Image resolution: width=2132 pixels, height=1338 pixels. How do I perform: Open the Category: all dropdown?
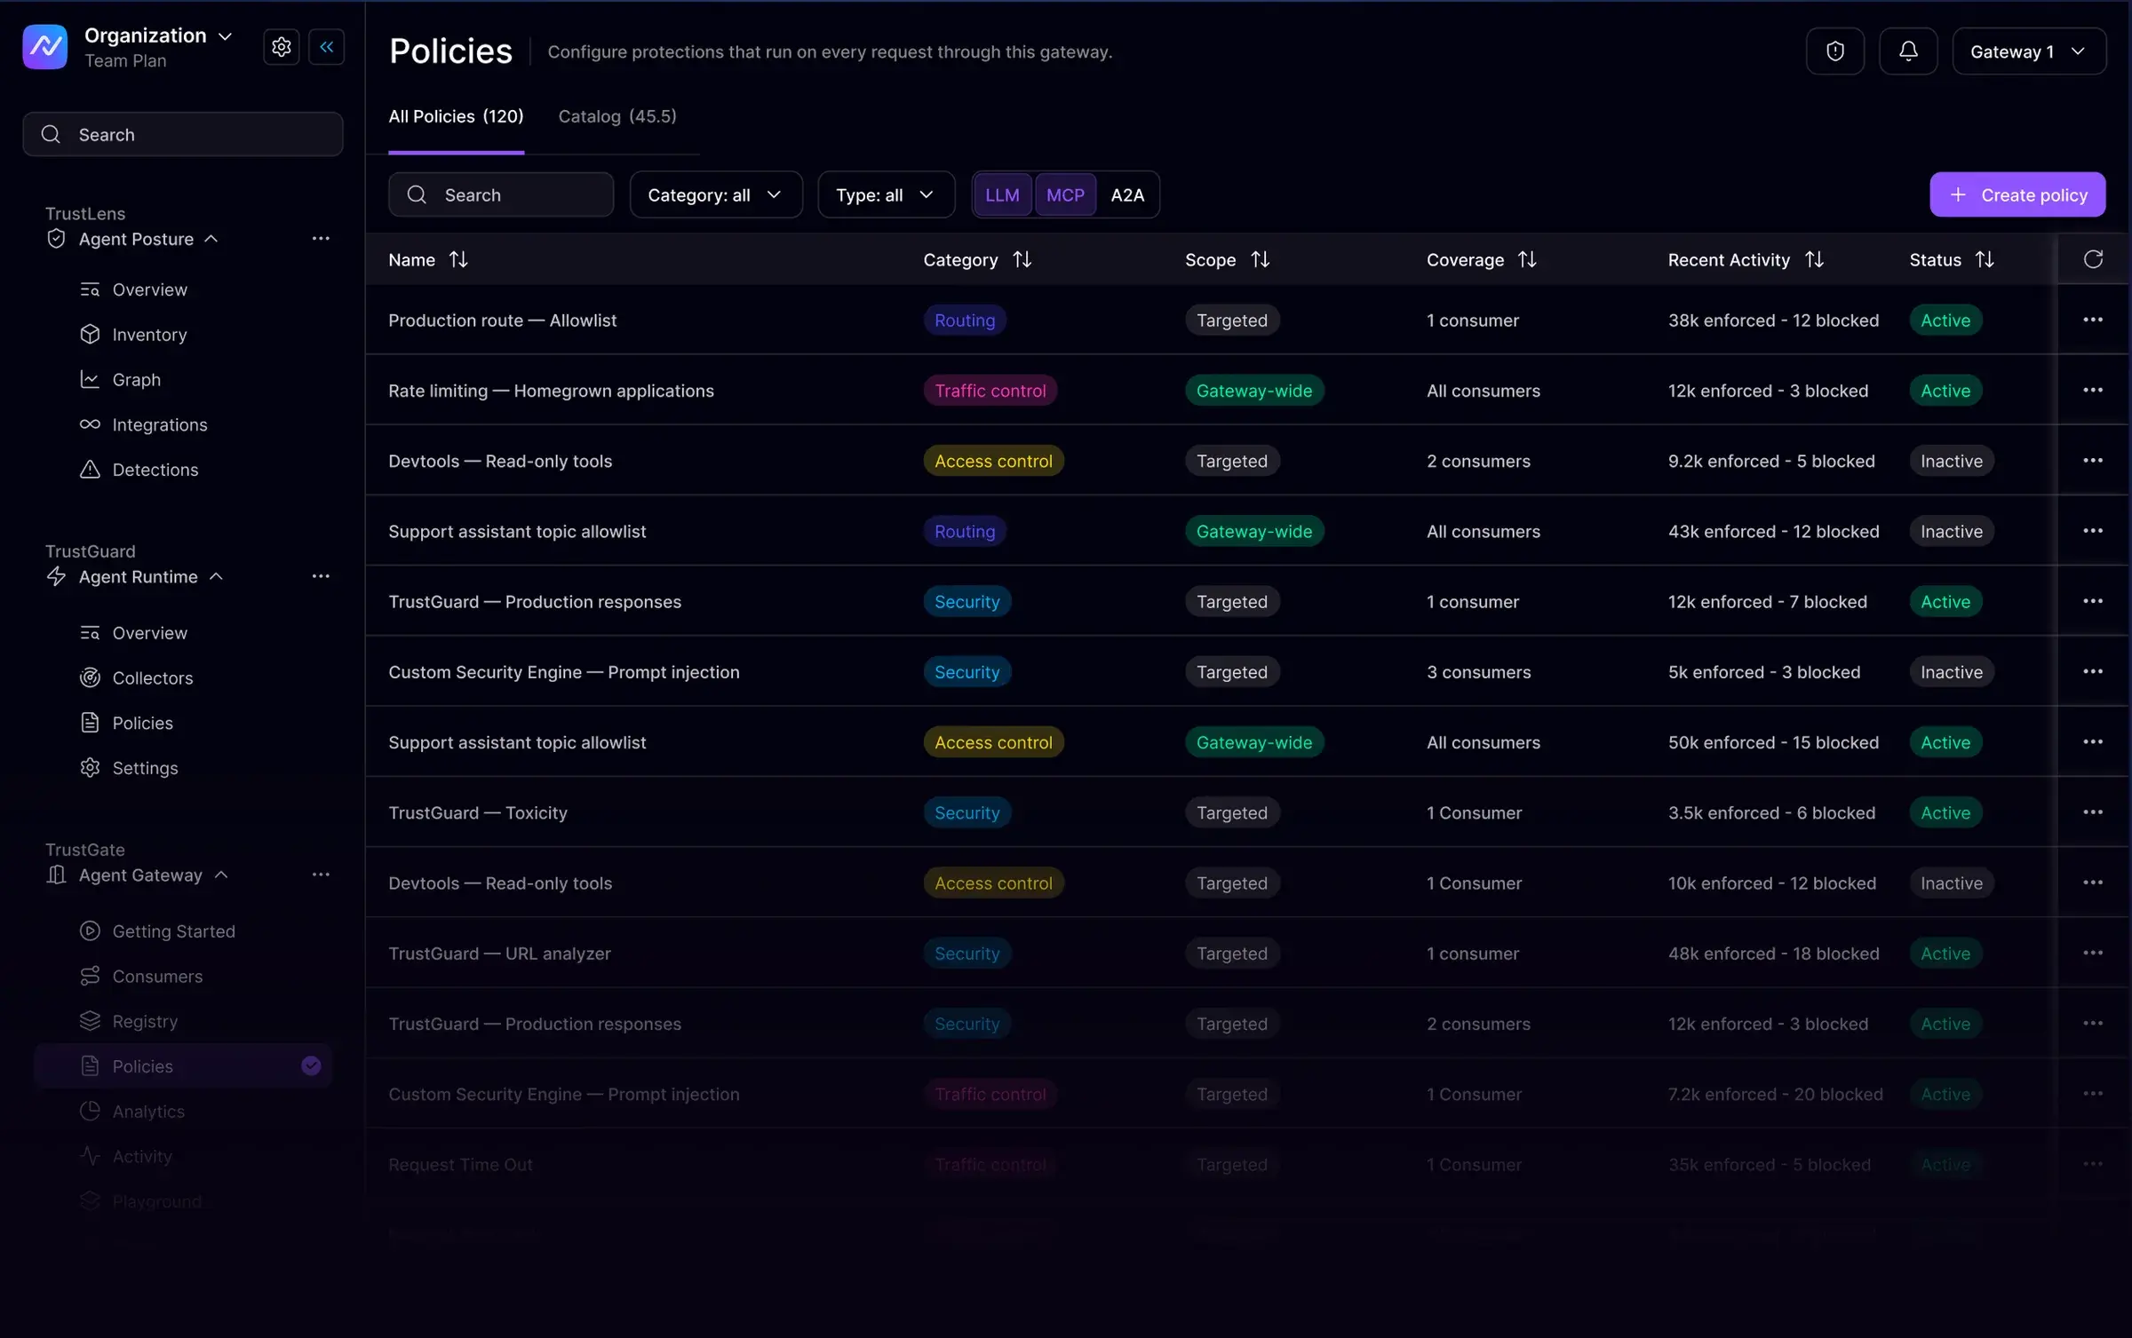point(715,194)
